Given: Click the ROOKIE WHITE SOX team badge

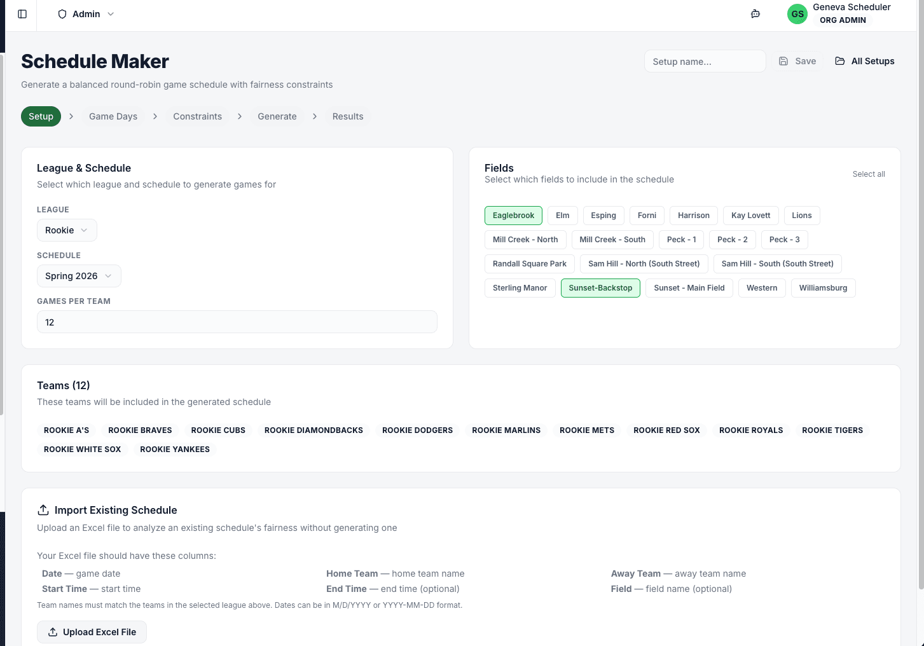Looking at the screenshot, I should 83,450.
